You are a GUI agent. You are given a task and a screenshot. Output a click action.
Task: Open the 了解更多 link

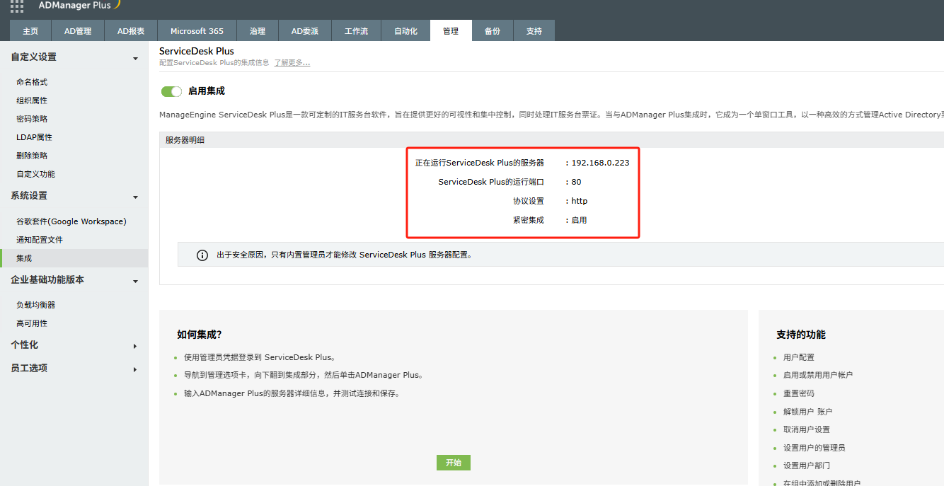292,63
